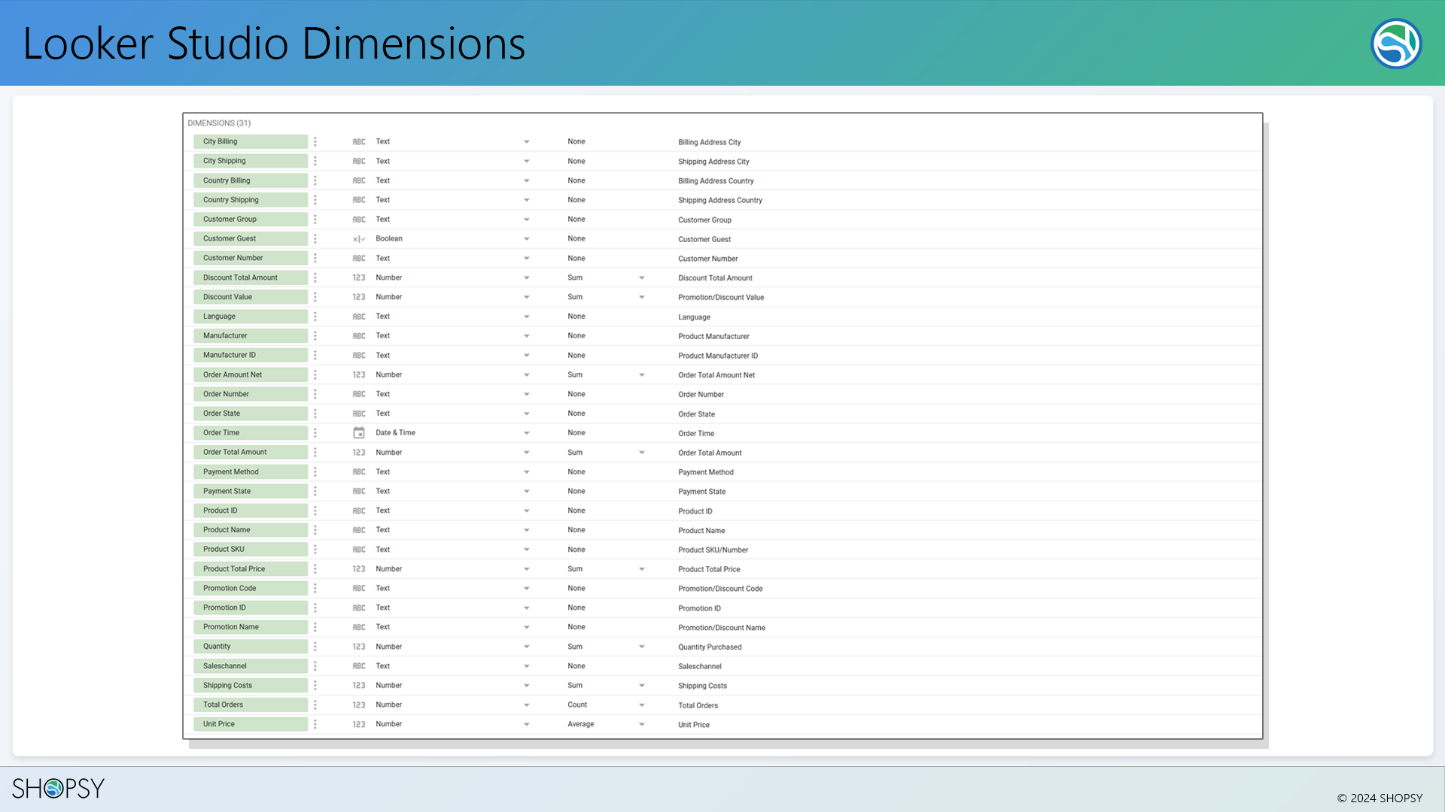
Task: Open the three-dot menu for Unit Price
Action: pos(315,724)
